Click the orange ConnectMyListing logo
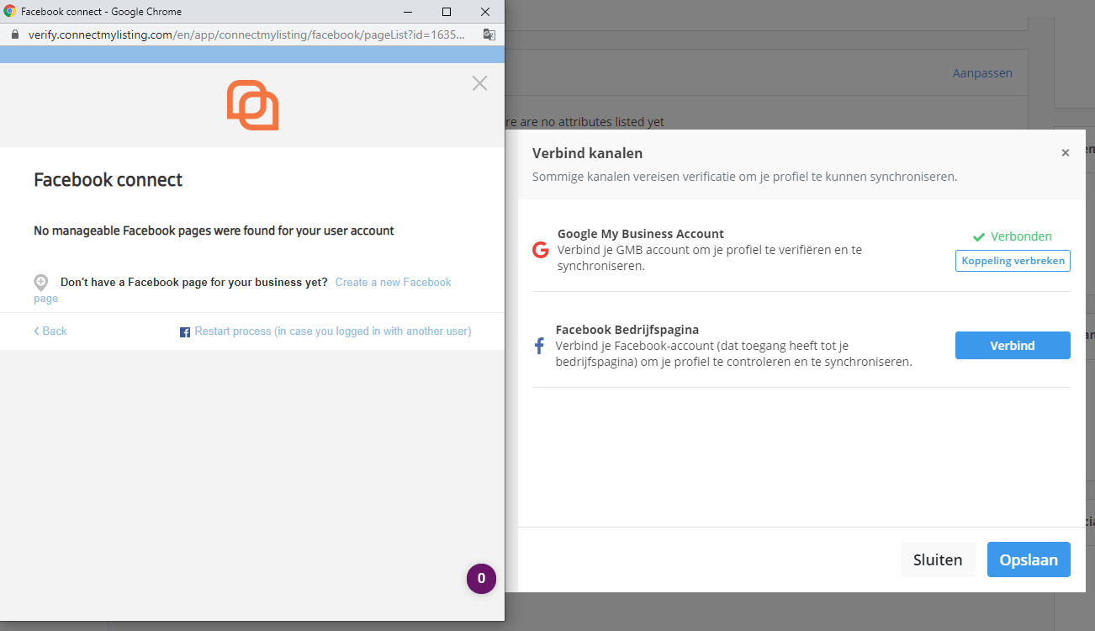The height and width of the screenshot is (631, 1095). [252, 105]
